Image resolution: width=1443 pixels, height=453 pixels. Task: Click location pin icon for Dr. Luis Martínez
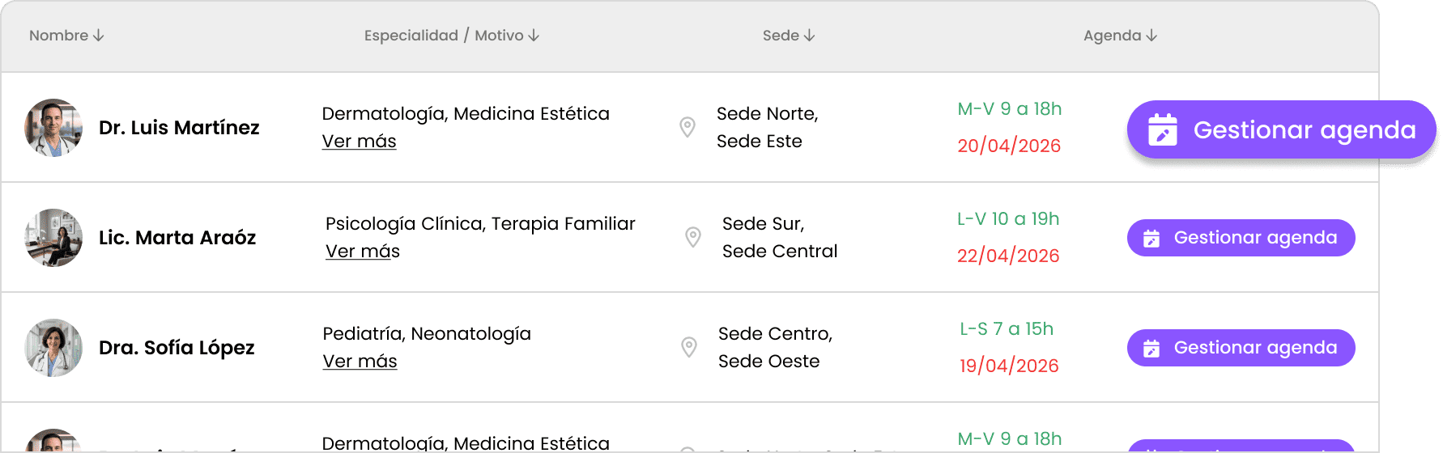click(687, 127)
